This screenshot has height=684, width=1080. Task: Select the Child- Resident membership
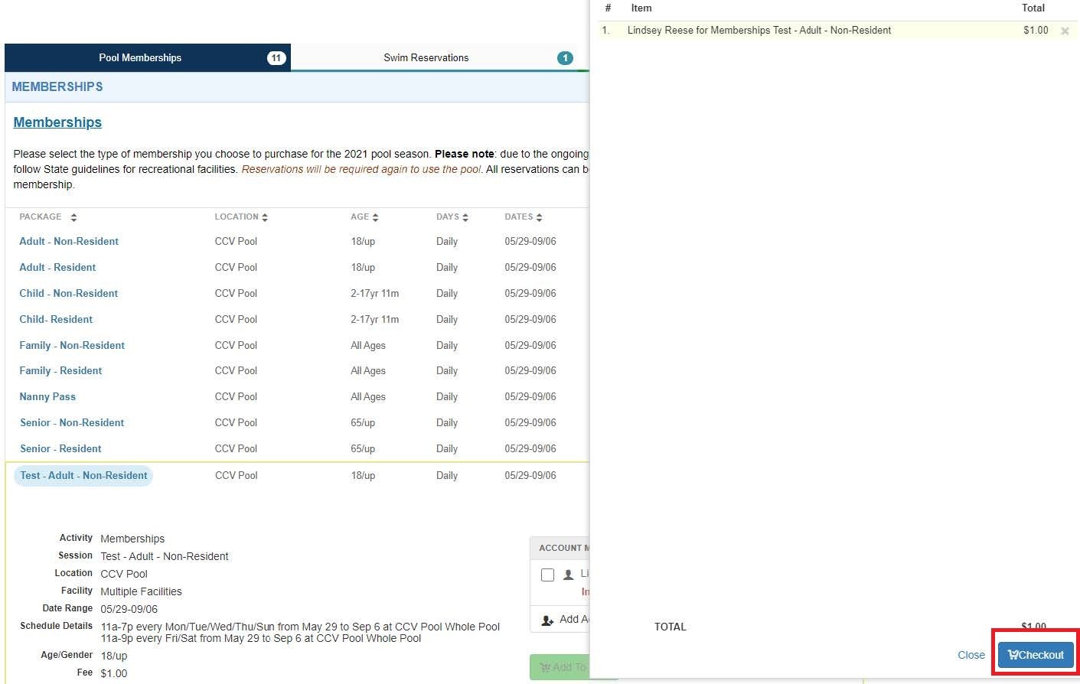(x=56, y=320)
